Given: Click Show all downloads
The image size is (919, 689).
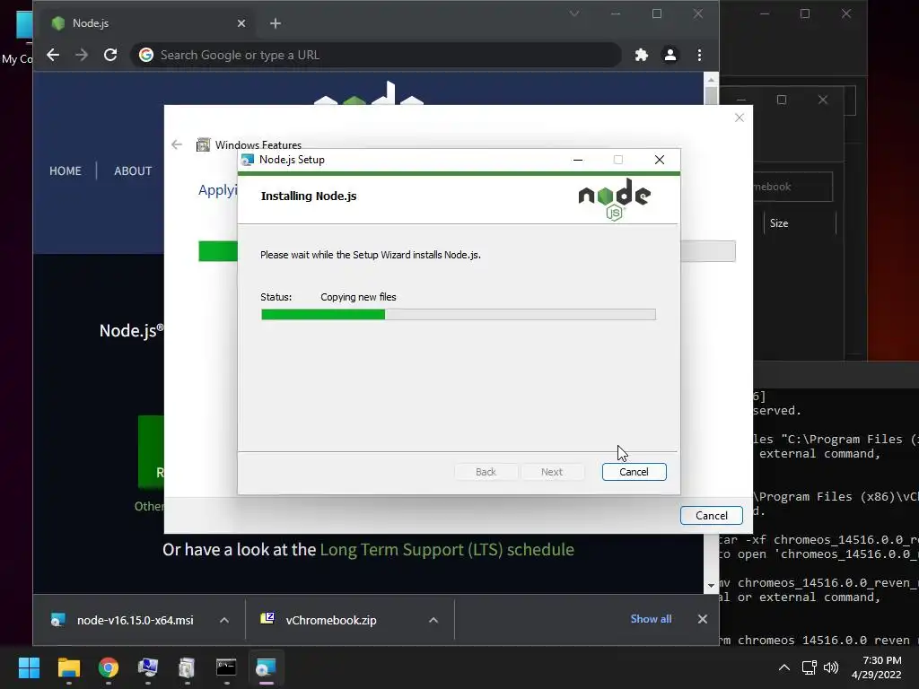Looking at the screenshot, I should click(651, 619).
